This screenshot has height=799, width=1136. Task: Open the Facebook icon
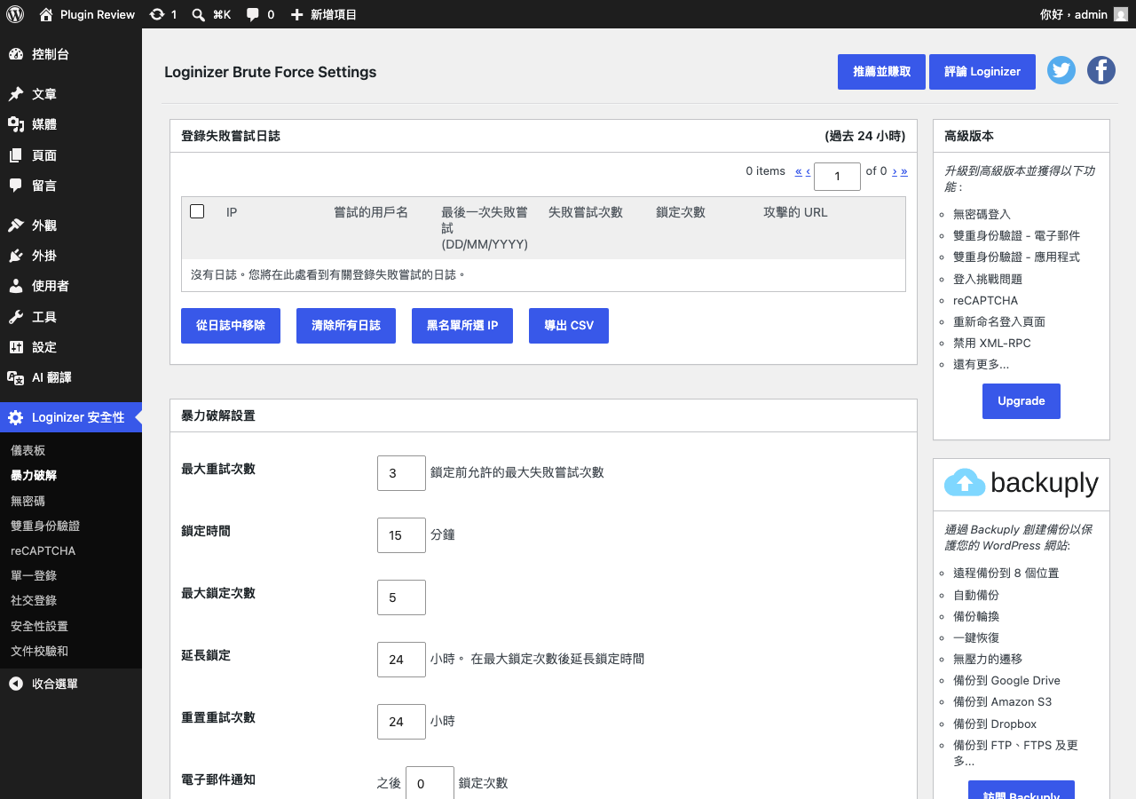coord(1101,70)
